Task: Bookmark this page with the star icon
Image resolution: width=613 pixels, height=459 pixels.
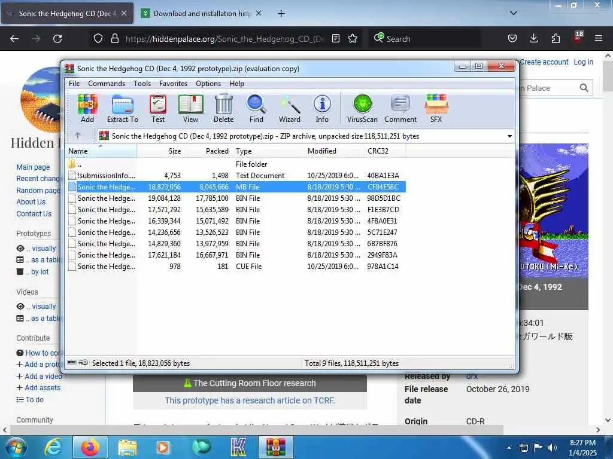Action: pos(353,38)
